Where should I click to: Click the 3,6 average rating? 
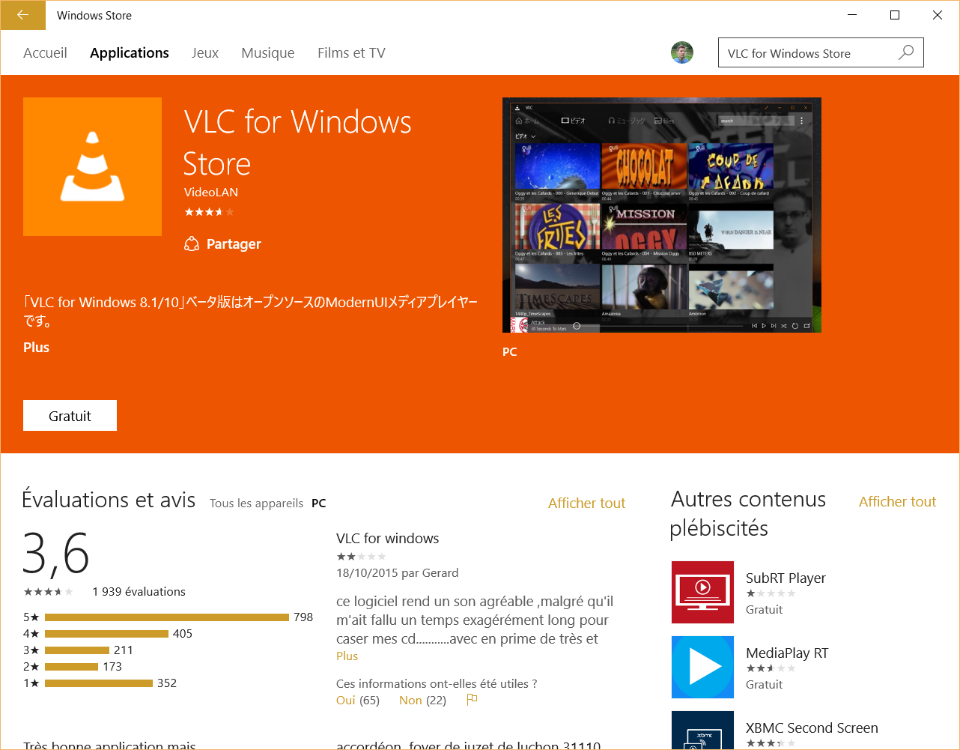pyautogui.click(x=56, y=554)
